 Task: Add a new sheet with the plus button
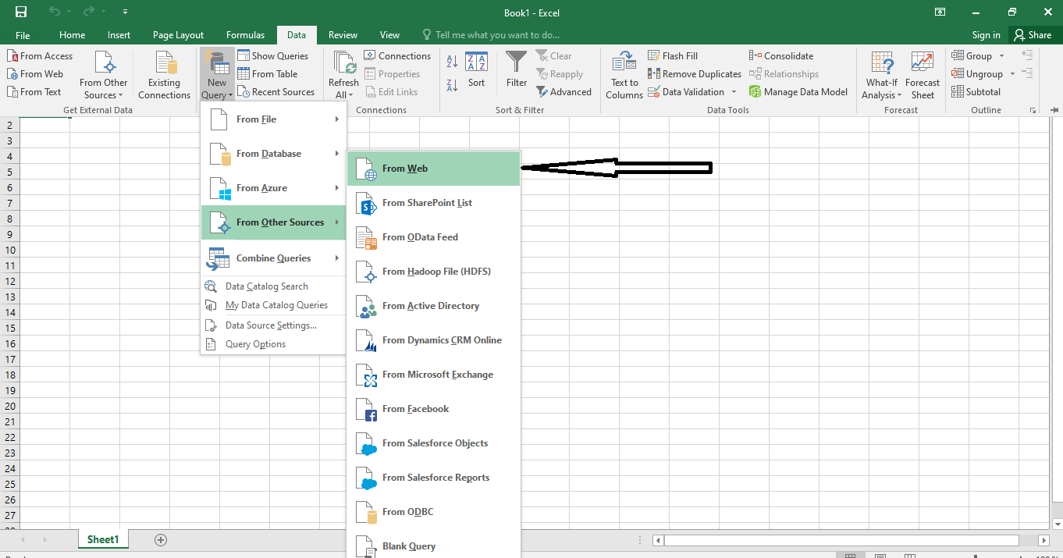pos(160,538)
